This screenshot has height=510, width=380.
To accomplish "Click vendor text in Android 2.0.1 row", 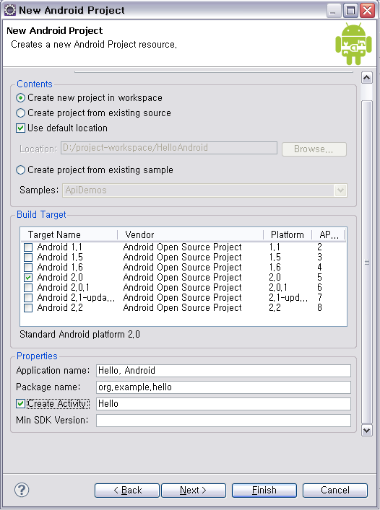I will point(182,288).
